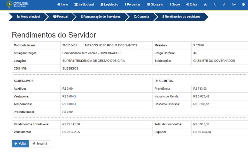248x157 pixels.
Task: Click Entrar to log in
Action: [192, 5]
